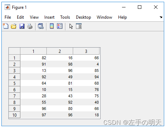This screenshot has width=167, height=129.
Task: Open the Window menu
Action: (104, 17)
